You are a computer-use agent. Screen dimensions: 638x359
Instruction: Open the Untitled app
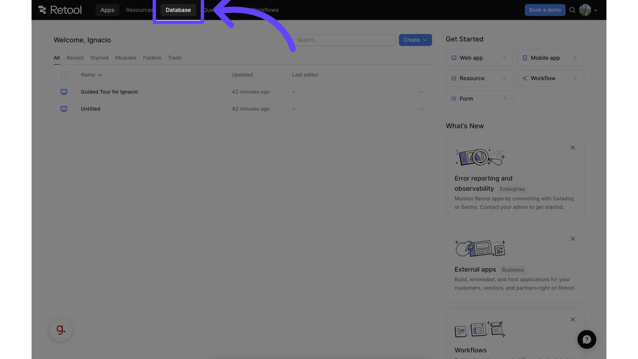pos(91,109)
